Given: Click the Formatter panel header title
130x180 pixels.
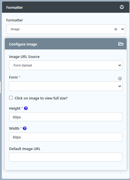Looking at the screenshot, I should coord(14,8).
